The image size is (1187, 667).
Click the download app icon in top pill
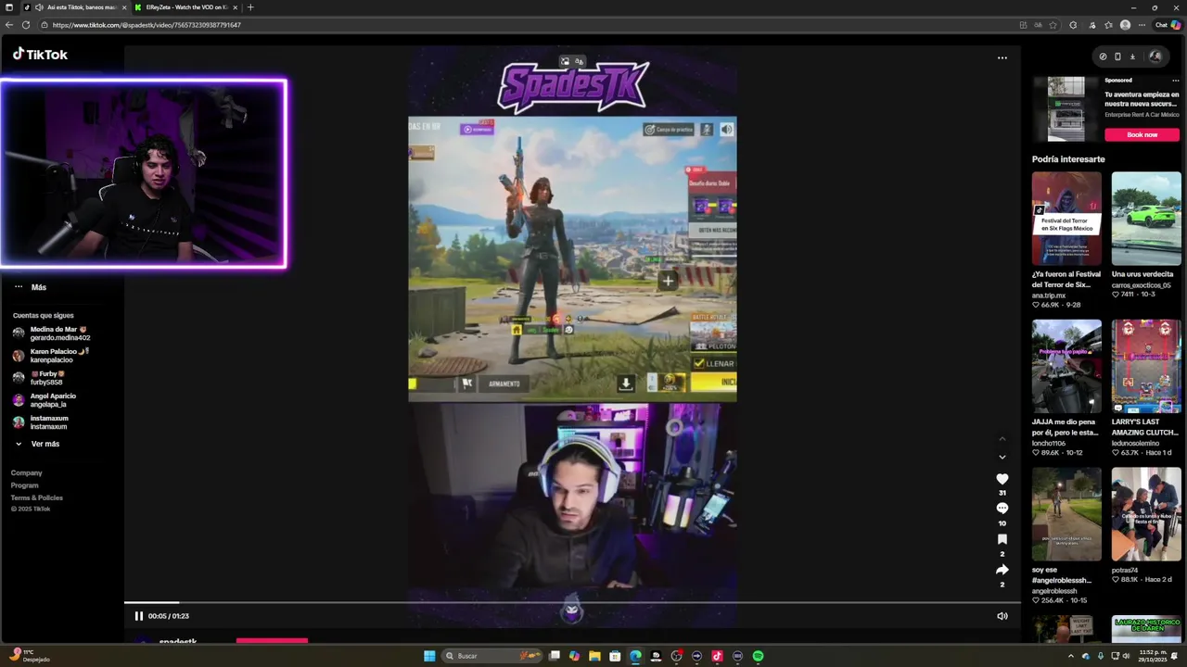[x=1132, y=57]
